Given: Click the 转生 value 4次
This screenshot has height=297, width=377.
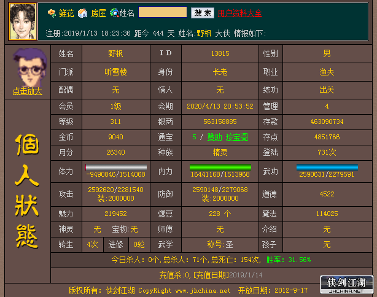Looking at the screenshot, I should (x=93, y=245).
